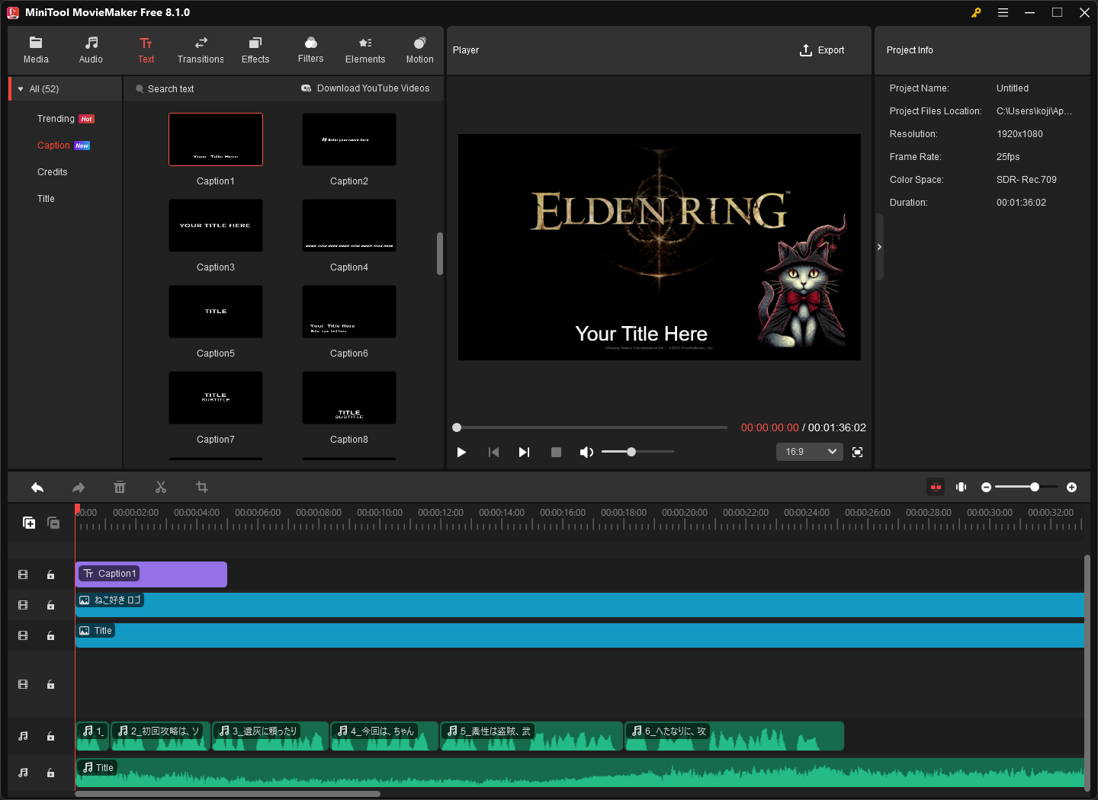
Task: Open the Motion tab
Action: pyautogui.click(x=419, y=50)
